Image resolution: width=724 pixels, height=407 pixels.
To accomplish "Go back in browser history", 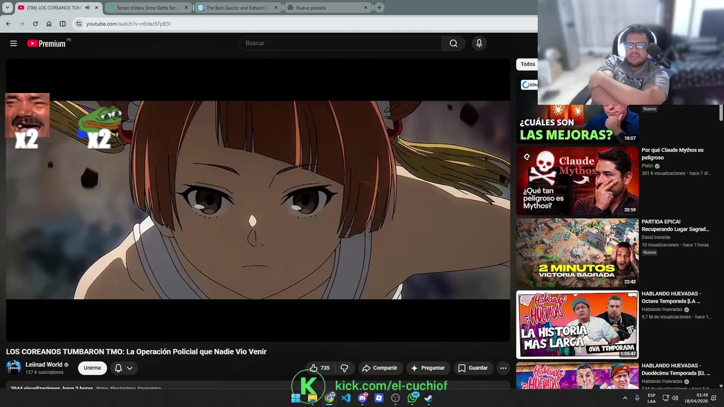I will 8,24.
